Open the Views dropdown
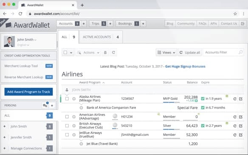The image size is (248, 155). click(166, 53)
